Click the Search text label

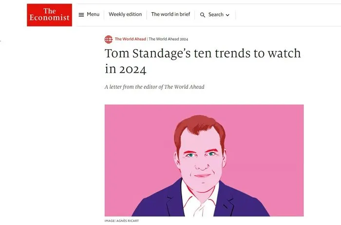click(x=216, y=15)
